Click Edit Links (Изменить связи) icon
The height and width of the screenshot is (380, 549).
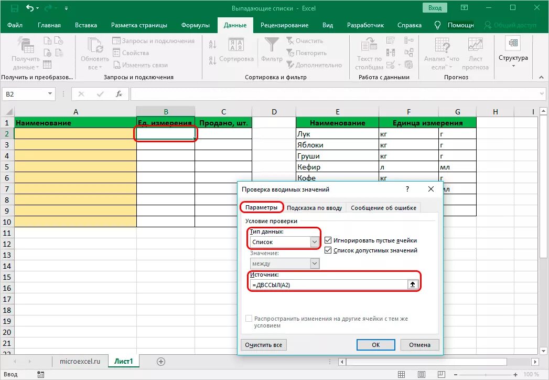116,65
